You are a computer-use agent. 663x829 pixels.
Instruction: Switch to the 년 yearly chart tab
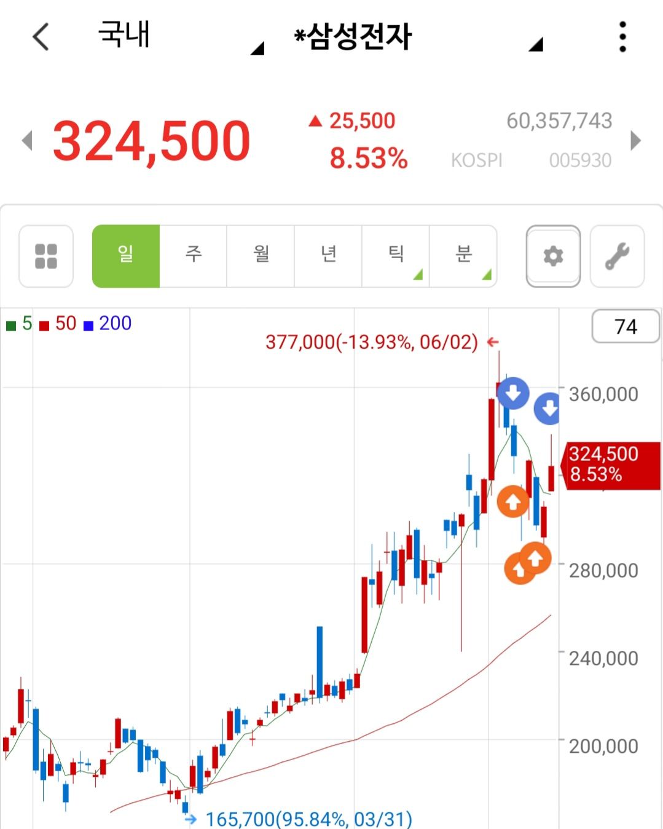pyautogui.click(x=328, y=256)
